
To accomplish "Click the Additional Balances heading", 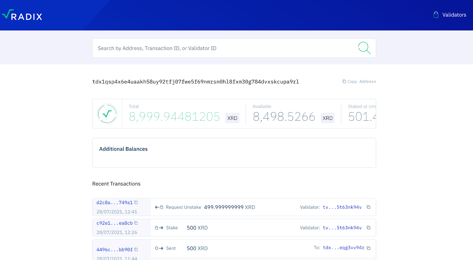I will [x=123, y=149].
